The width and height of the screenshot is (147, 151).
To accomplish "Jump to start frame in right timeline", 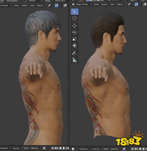I will (132, 149).
